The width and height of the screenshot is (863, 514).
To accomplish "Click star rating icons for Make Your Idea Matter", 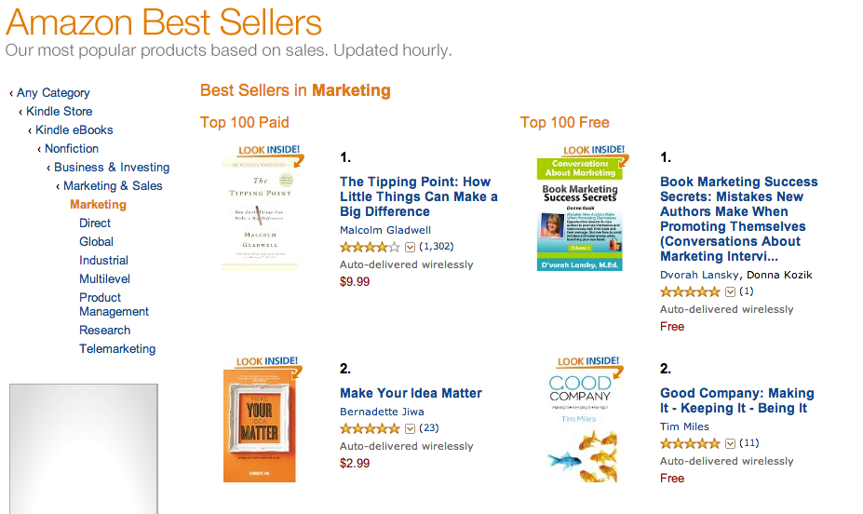I will 370,428.
